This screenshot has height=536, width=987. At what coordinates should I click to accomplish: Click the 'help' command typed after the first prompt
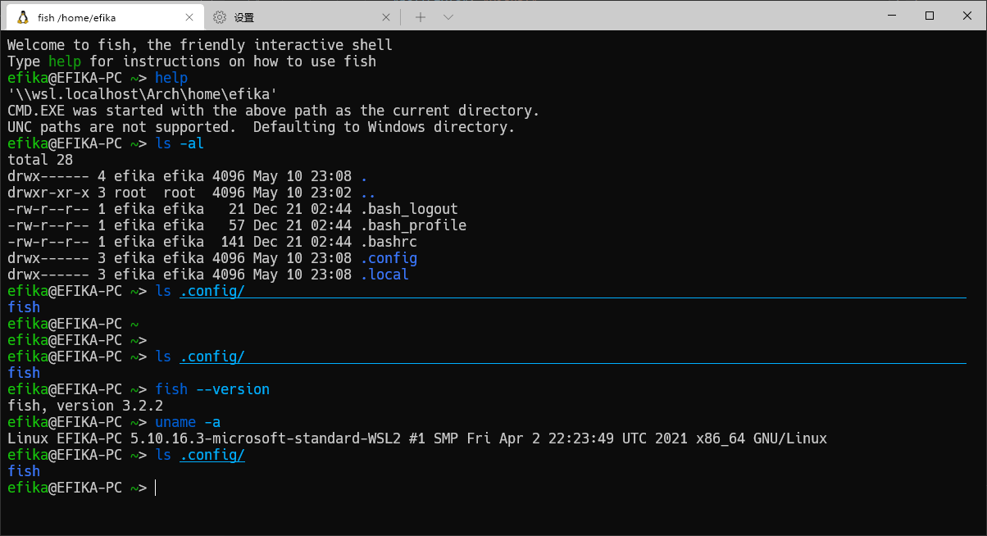pyautogui.click(x=171, y=78)
